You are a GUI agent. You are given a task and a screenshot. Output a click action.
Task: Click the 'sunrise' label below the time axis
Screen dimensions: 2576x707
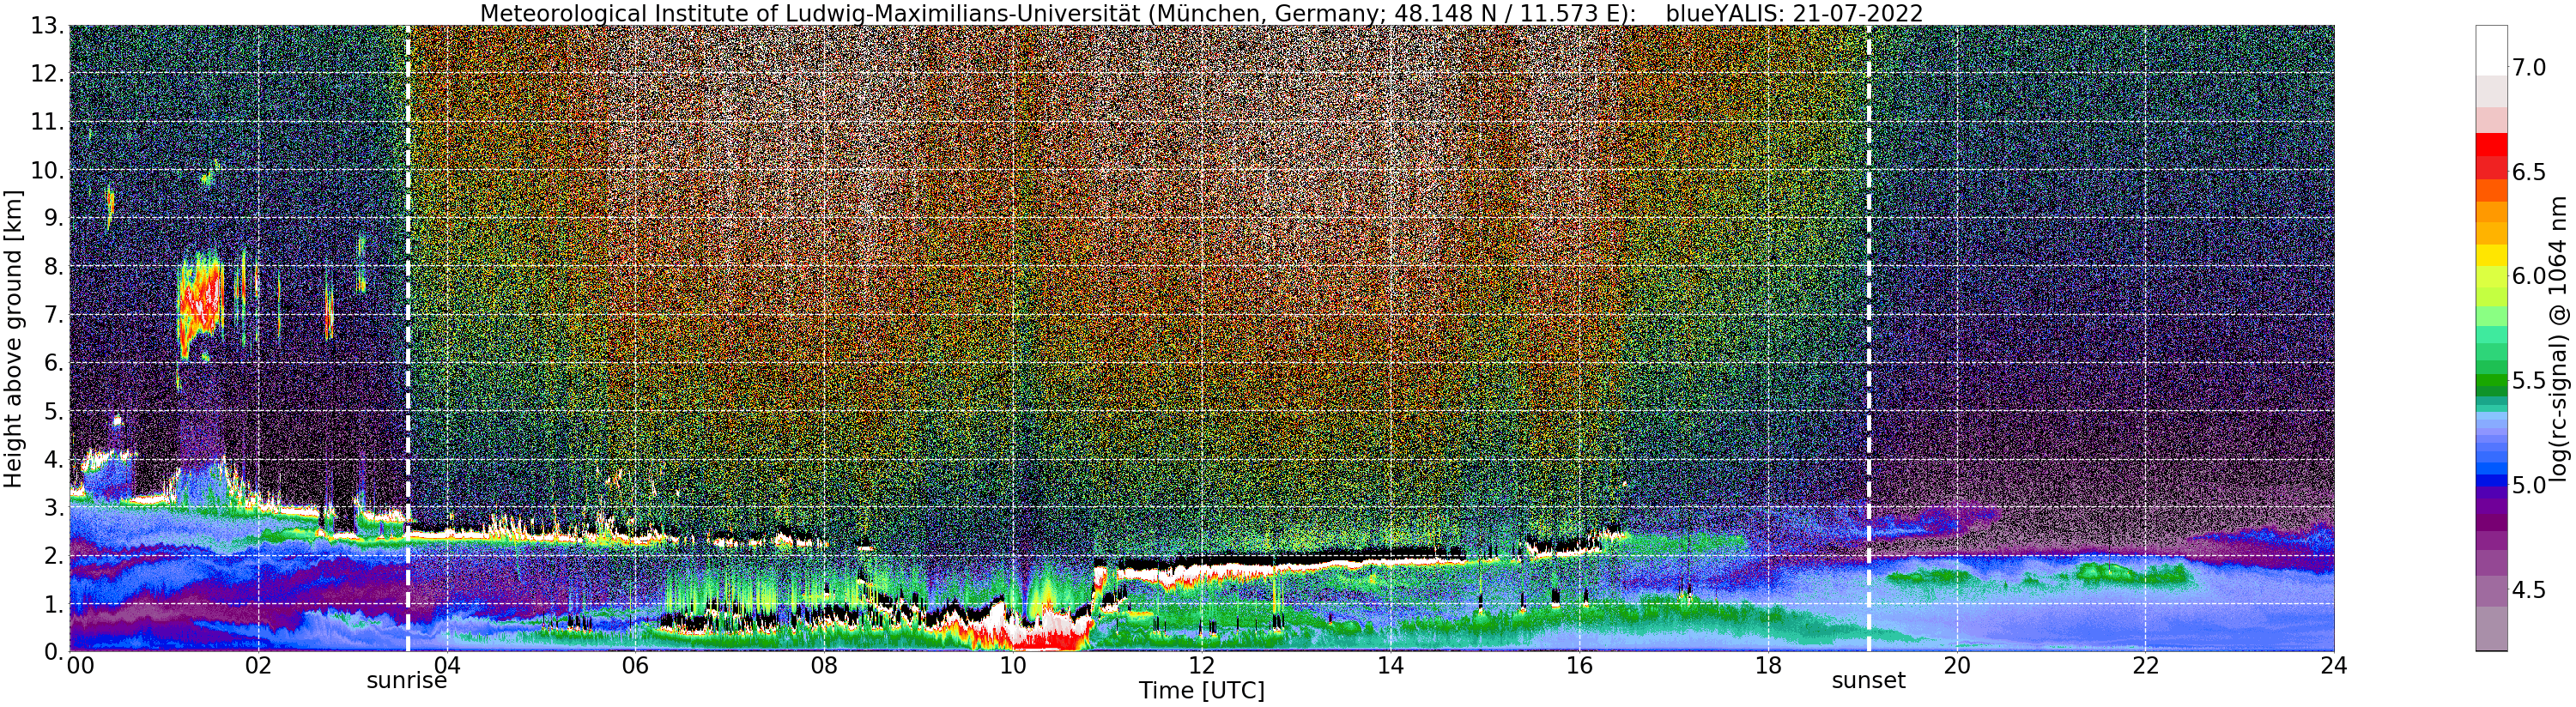pos(406,681)
